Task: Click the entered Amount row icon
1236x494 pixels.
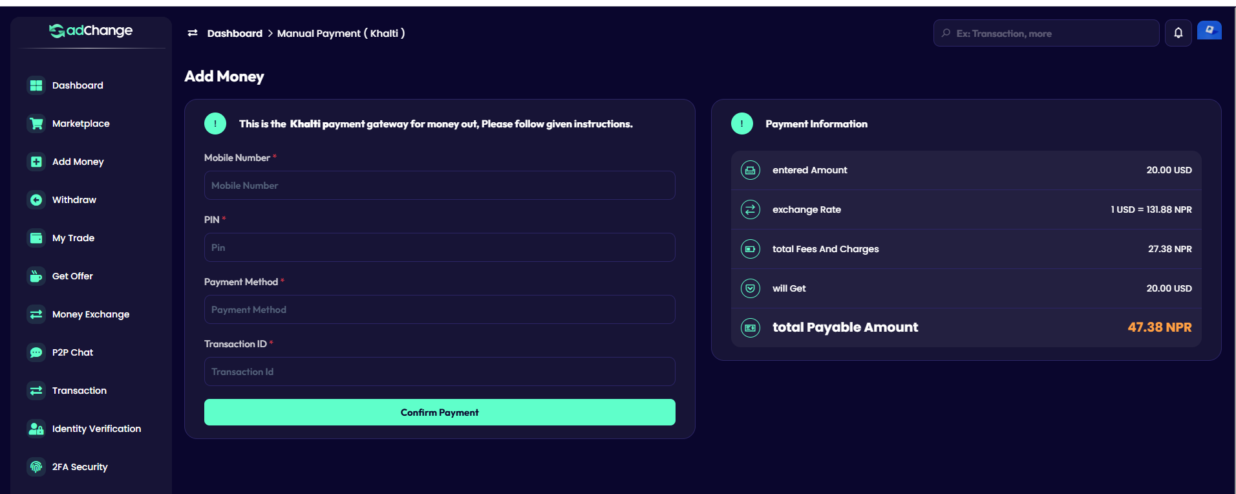Action: point(751,170)
